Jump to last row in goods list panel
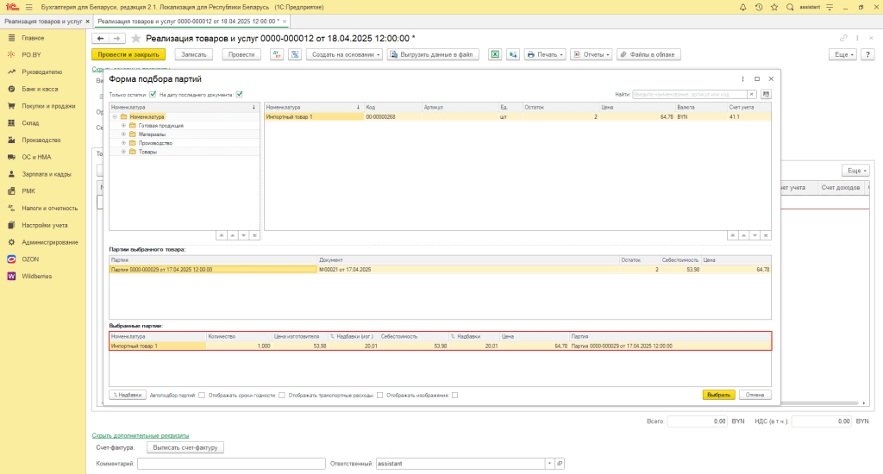Screen dimensions: 883x474 [766, 235]
